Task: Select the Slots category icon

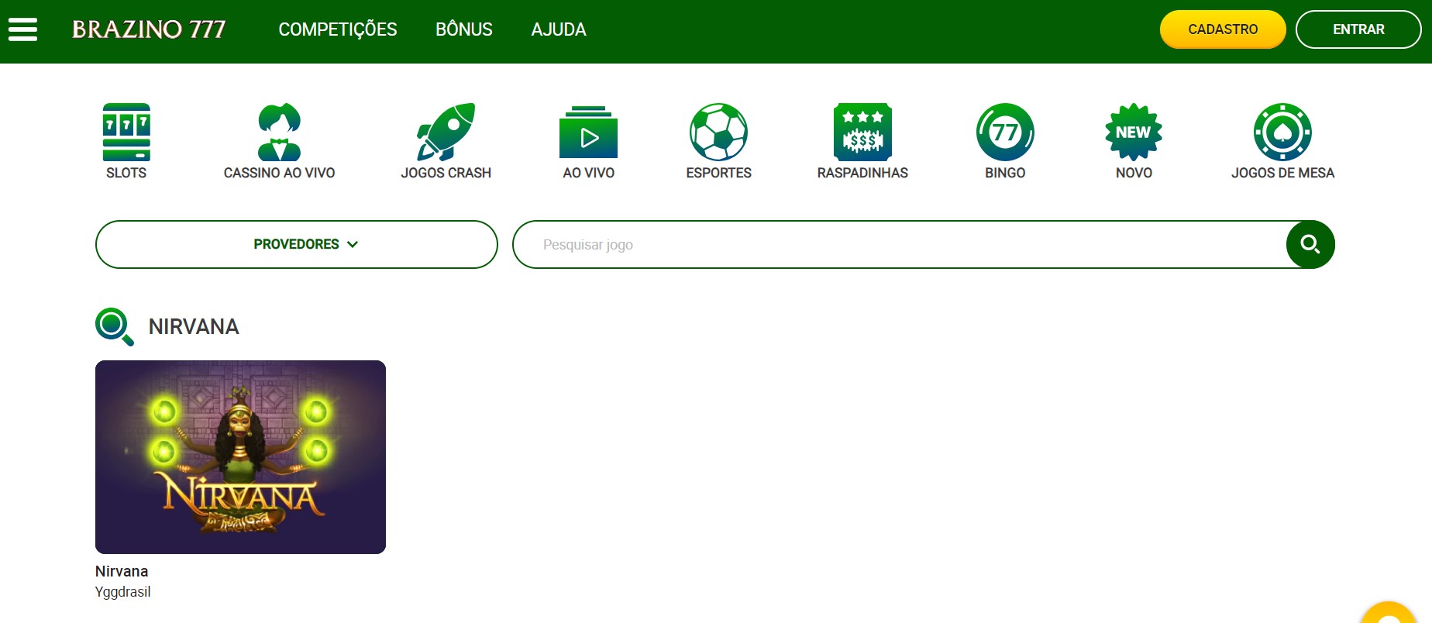Action: (x=126, y=132)
